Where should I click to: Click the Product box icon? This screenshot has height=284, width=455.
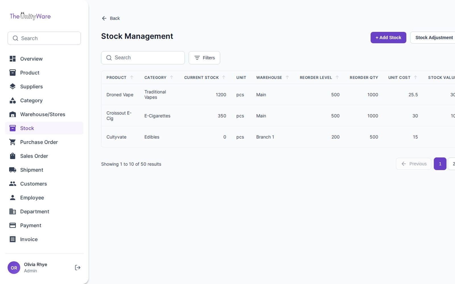tap(13, 73)
